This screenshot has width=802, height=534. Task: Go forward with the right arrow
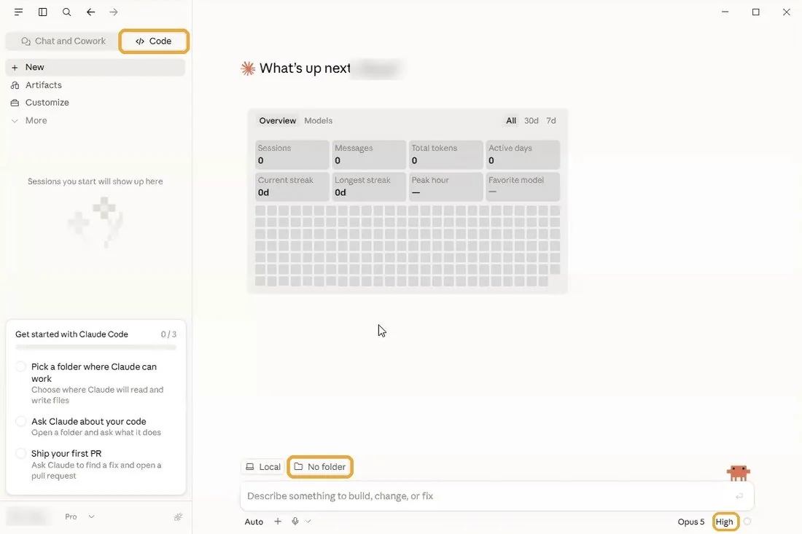(114, 12)
